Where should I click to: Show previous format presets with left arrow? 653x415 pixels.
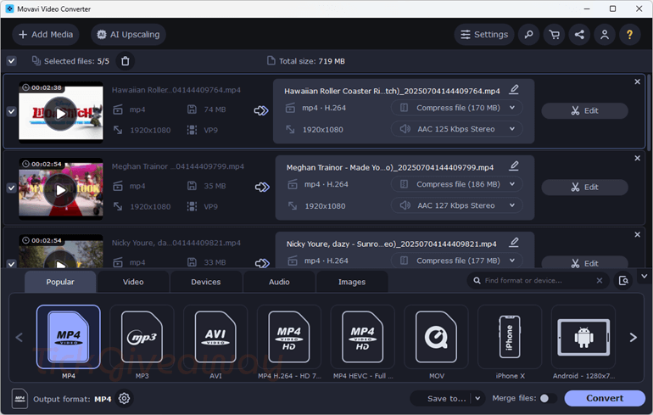[x=20, y=337]
